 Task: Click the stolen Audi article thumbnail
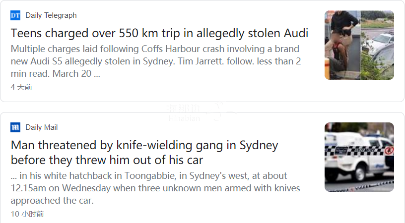[x=359, y=45]
